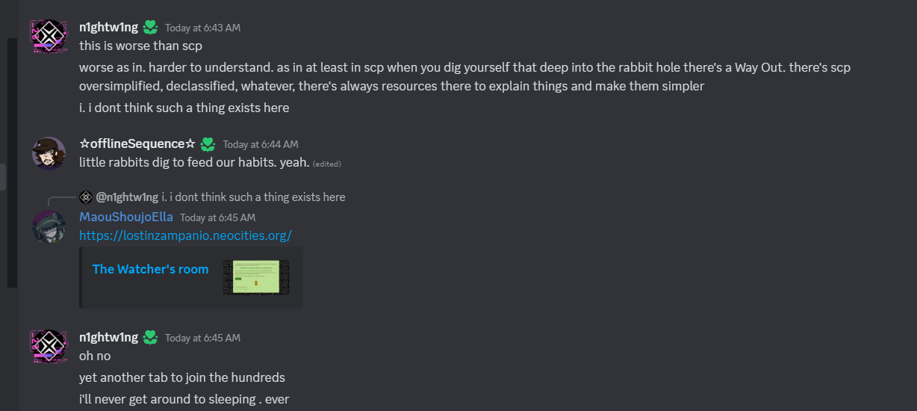Click small reply avatar beside @n1ghtw1ng
The height and width of the screenshot is (411, 917).
coord(86,197)
